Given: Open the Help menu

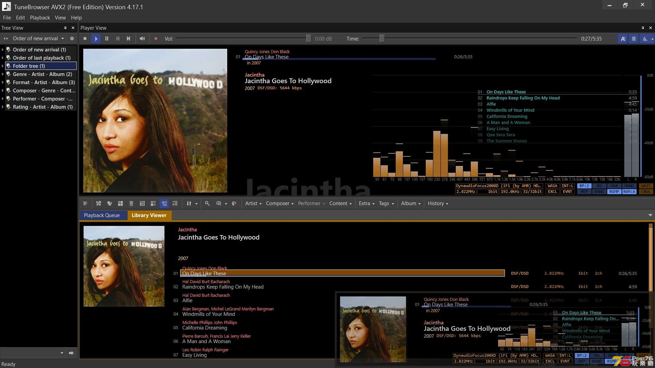Looking at the screenshot, I should [76, 17].
